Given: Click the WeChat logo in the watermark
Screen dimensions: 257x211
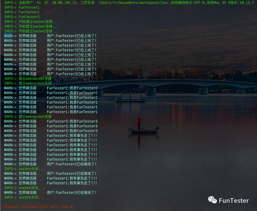Looking at the screenshot, I should click(212, 200).
